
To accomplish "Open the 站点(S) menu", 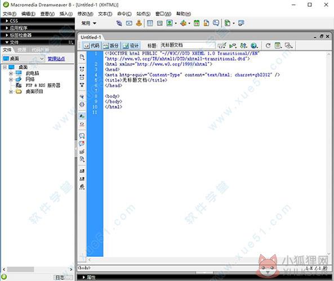I will point(144,14).
